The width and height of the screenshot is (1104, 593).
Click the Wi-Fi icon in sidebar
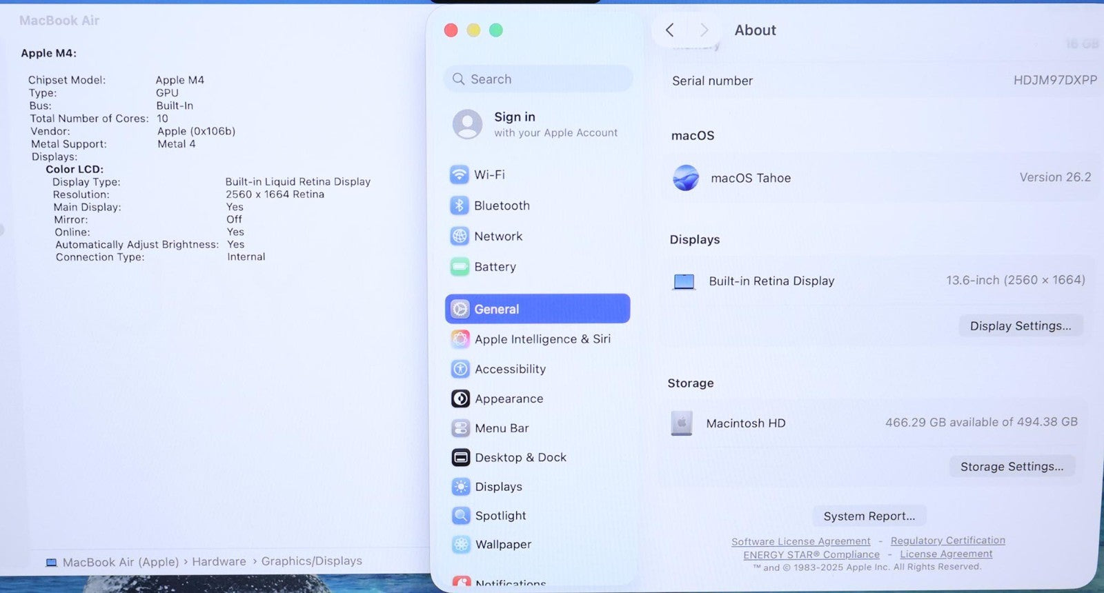460,174
